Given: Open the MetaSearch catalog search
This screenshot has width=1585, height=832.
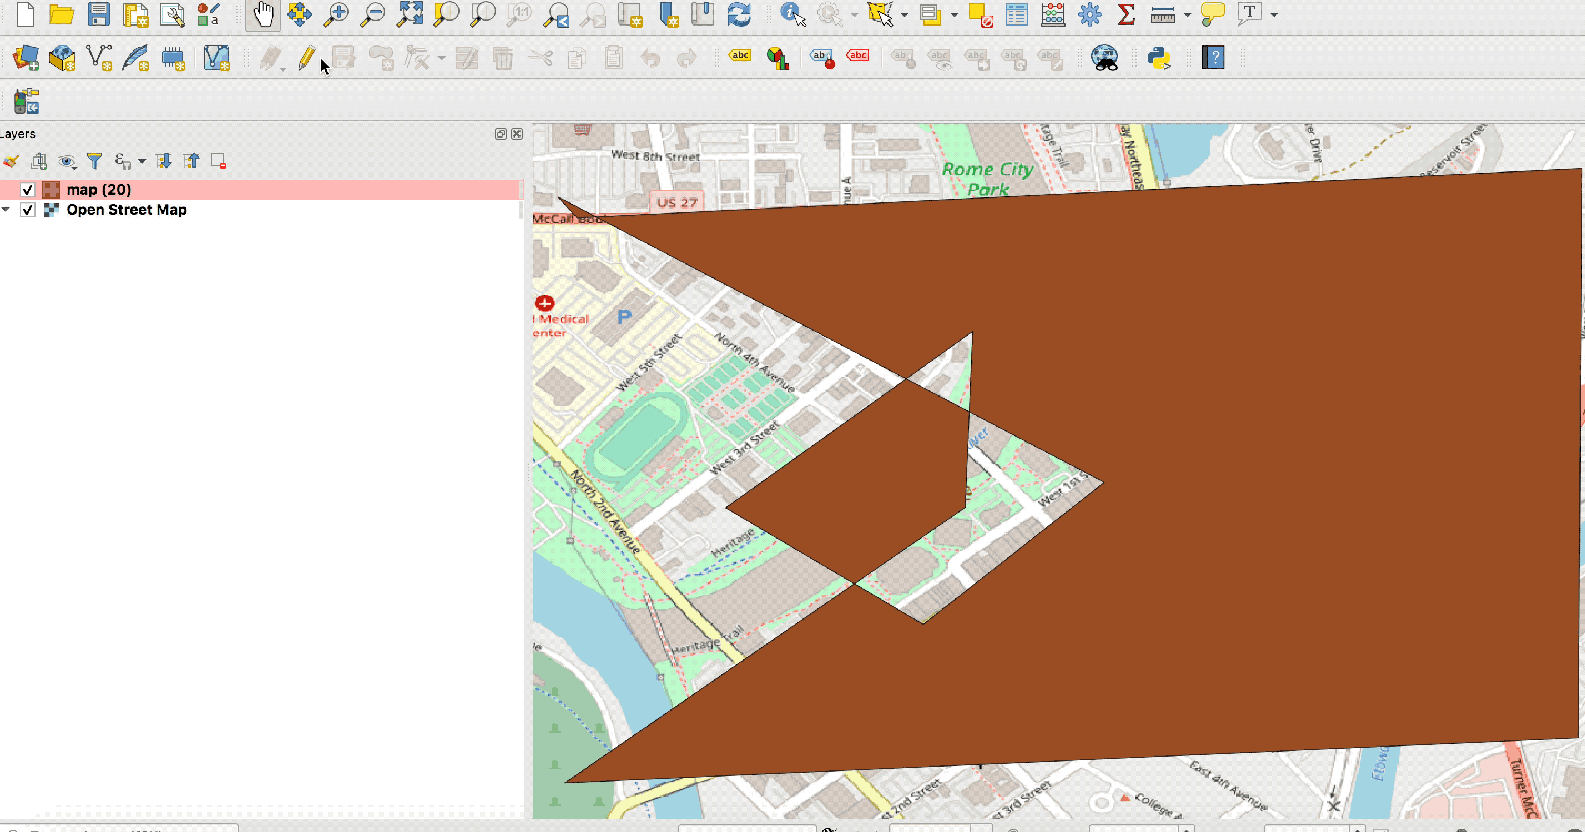Looking at the screenshot, I should pyautogui.click(x=1104, y=58).
